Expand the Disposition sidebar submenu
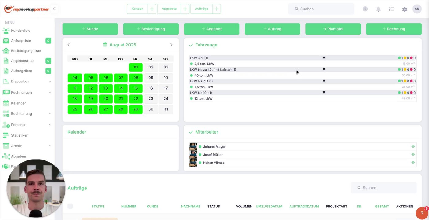The width and height of the screenshot is (429, 220). 50,82
